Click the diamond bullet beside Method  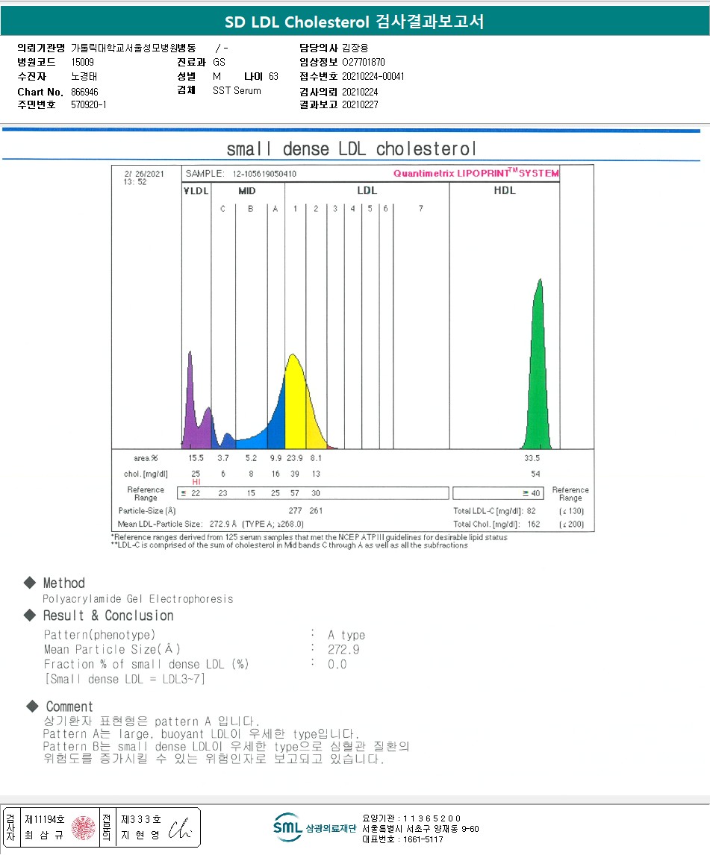coord(30,583)
